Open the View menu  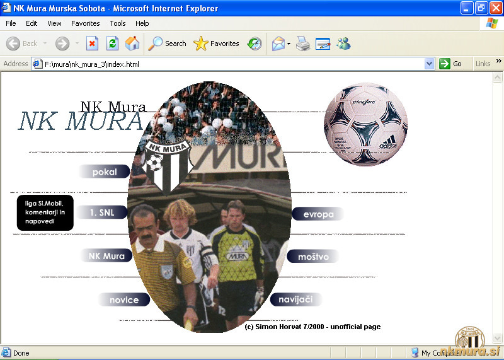[54, 23]
